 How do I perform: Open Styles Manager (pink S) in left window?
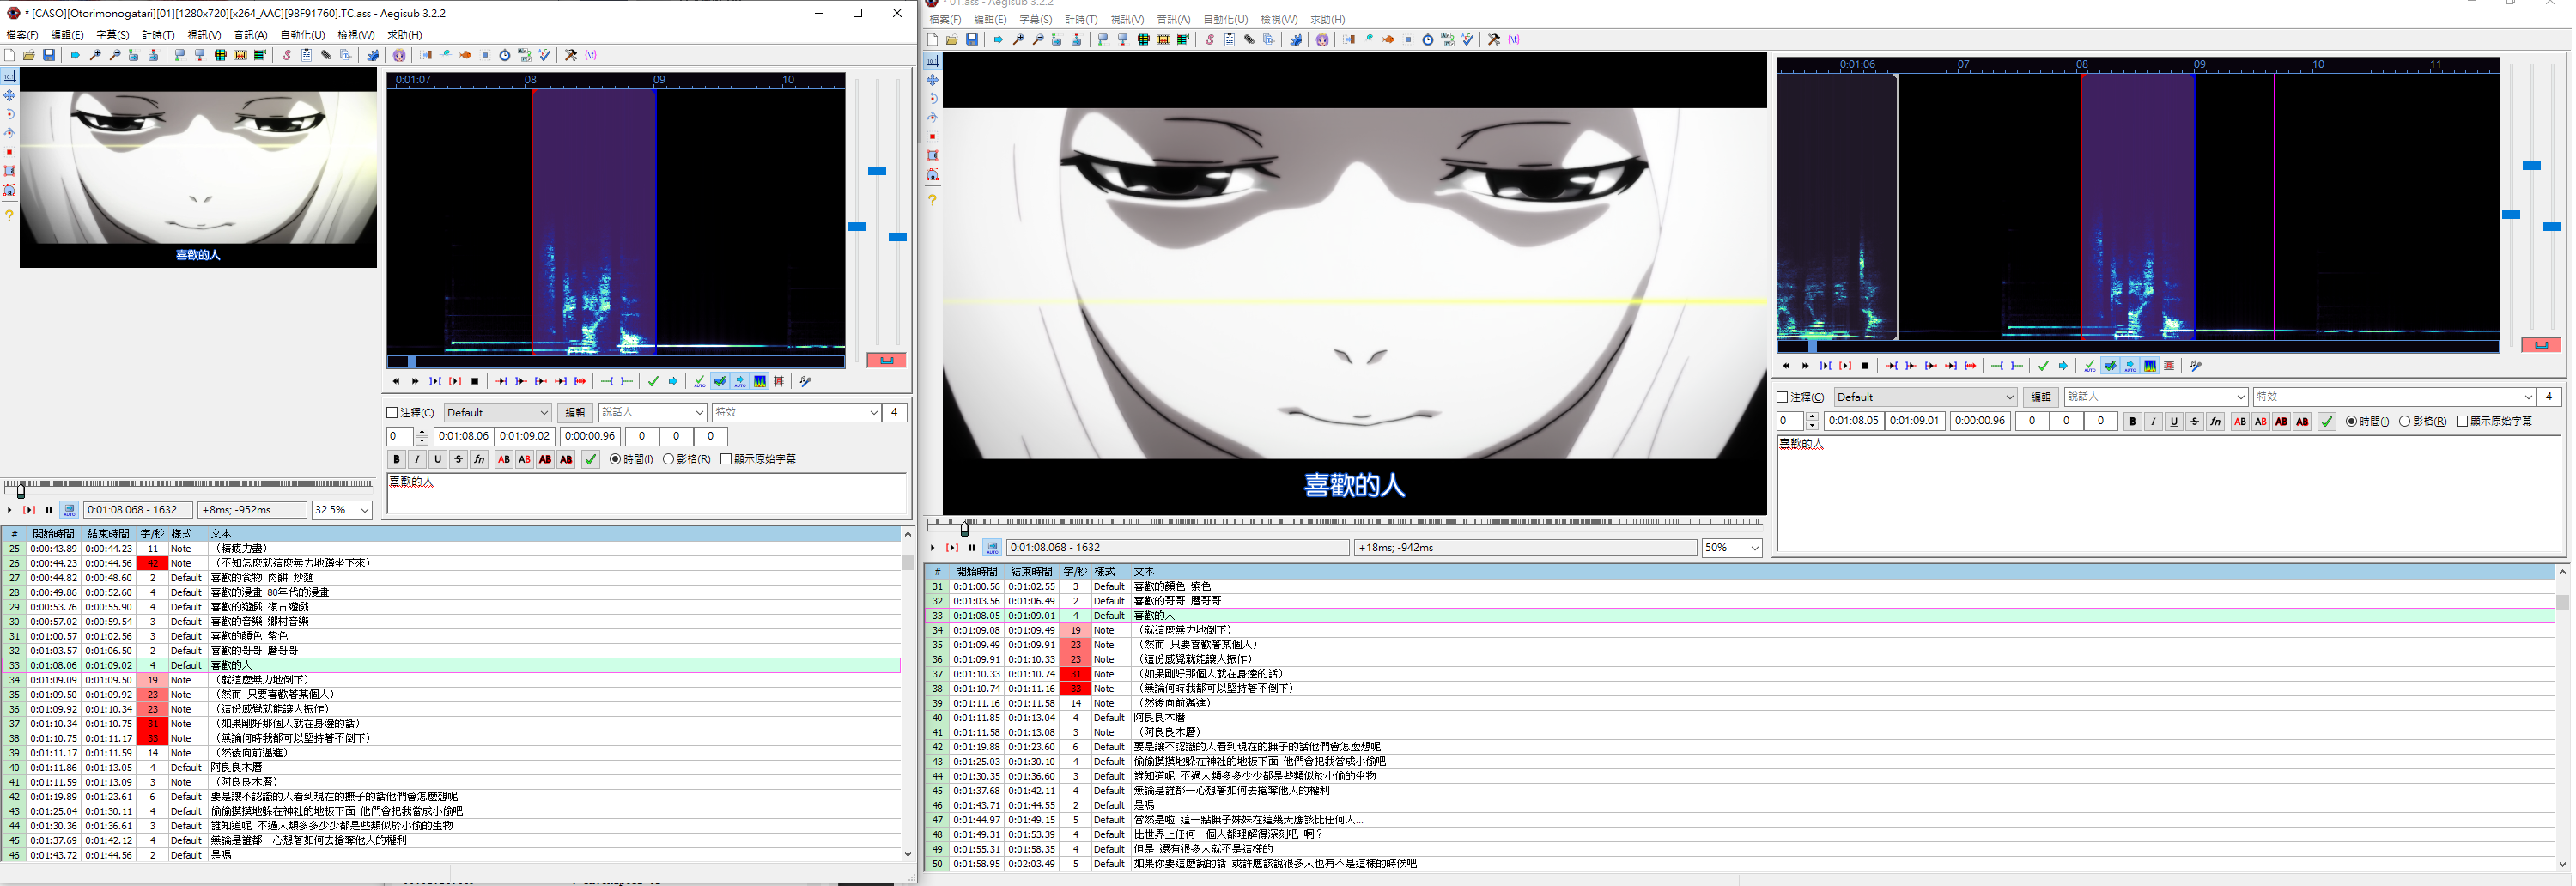286,55
